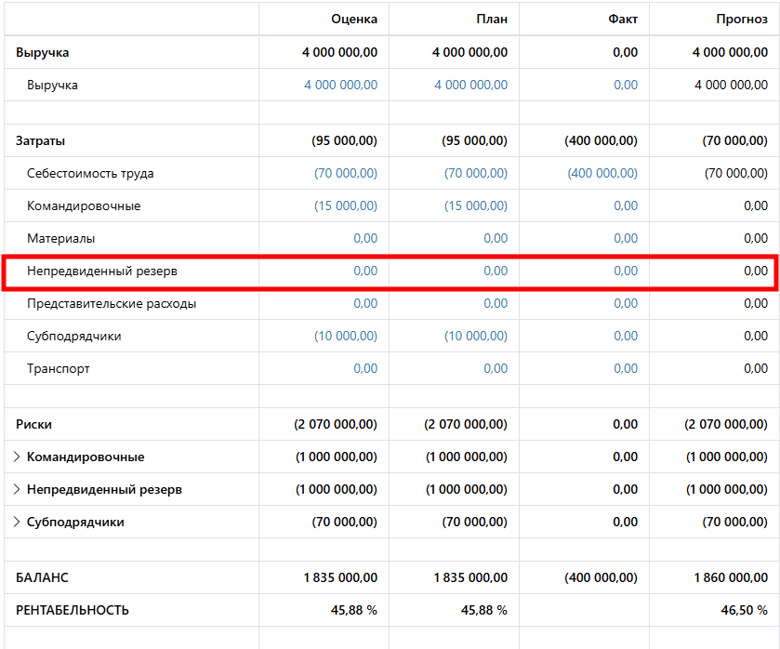The image size is (780, 649).
Task: Expand the Командировочные risk row
Action: pos(17,457)
